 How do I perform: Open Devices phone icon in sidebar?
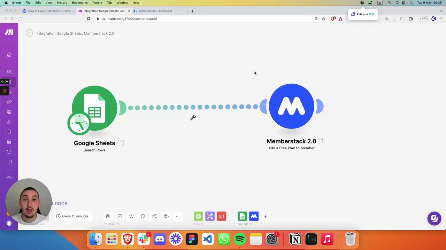[x=9, y=132]
